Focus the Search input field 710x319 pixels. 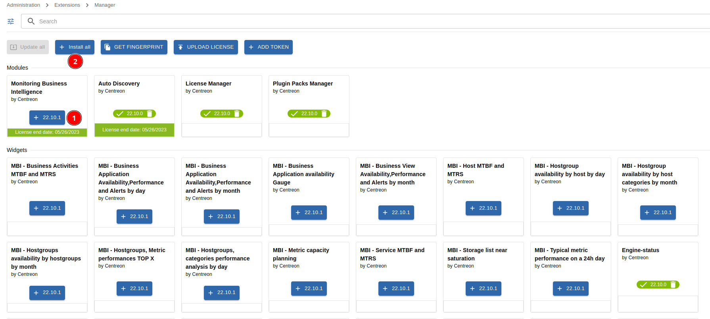tap(357, 21)
